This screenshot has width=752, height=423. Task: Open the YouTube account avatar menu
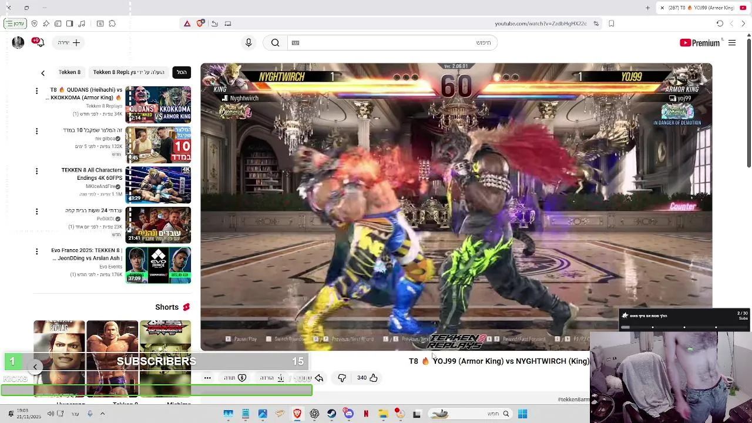pos(18,42)
